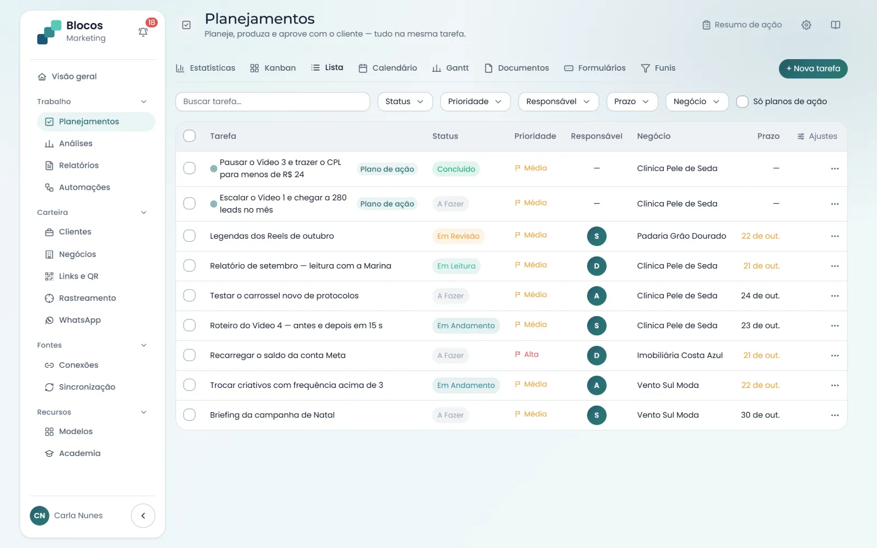Switch to the Estatísticas tab
Image resolution: width=877 pixels, height=548 pixels.
(x=206, y=68)
